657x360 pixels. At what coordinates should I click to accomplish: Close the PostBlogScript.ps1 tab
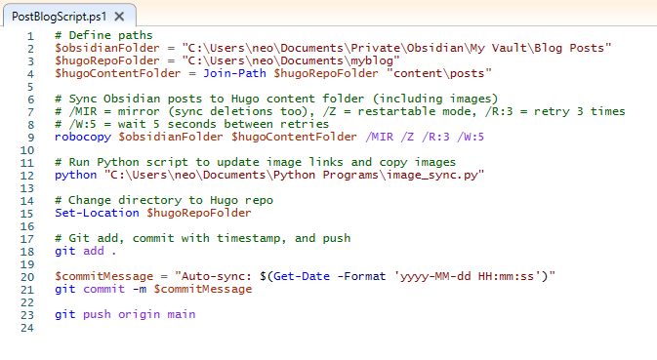119,17
